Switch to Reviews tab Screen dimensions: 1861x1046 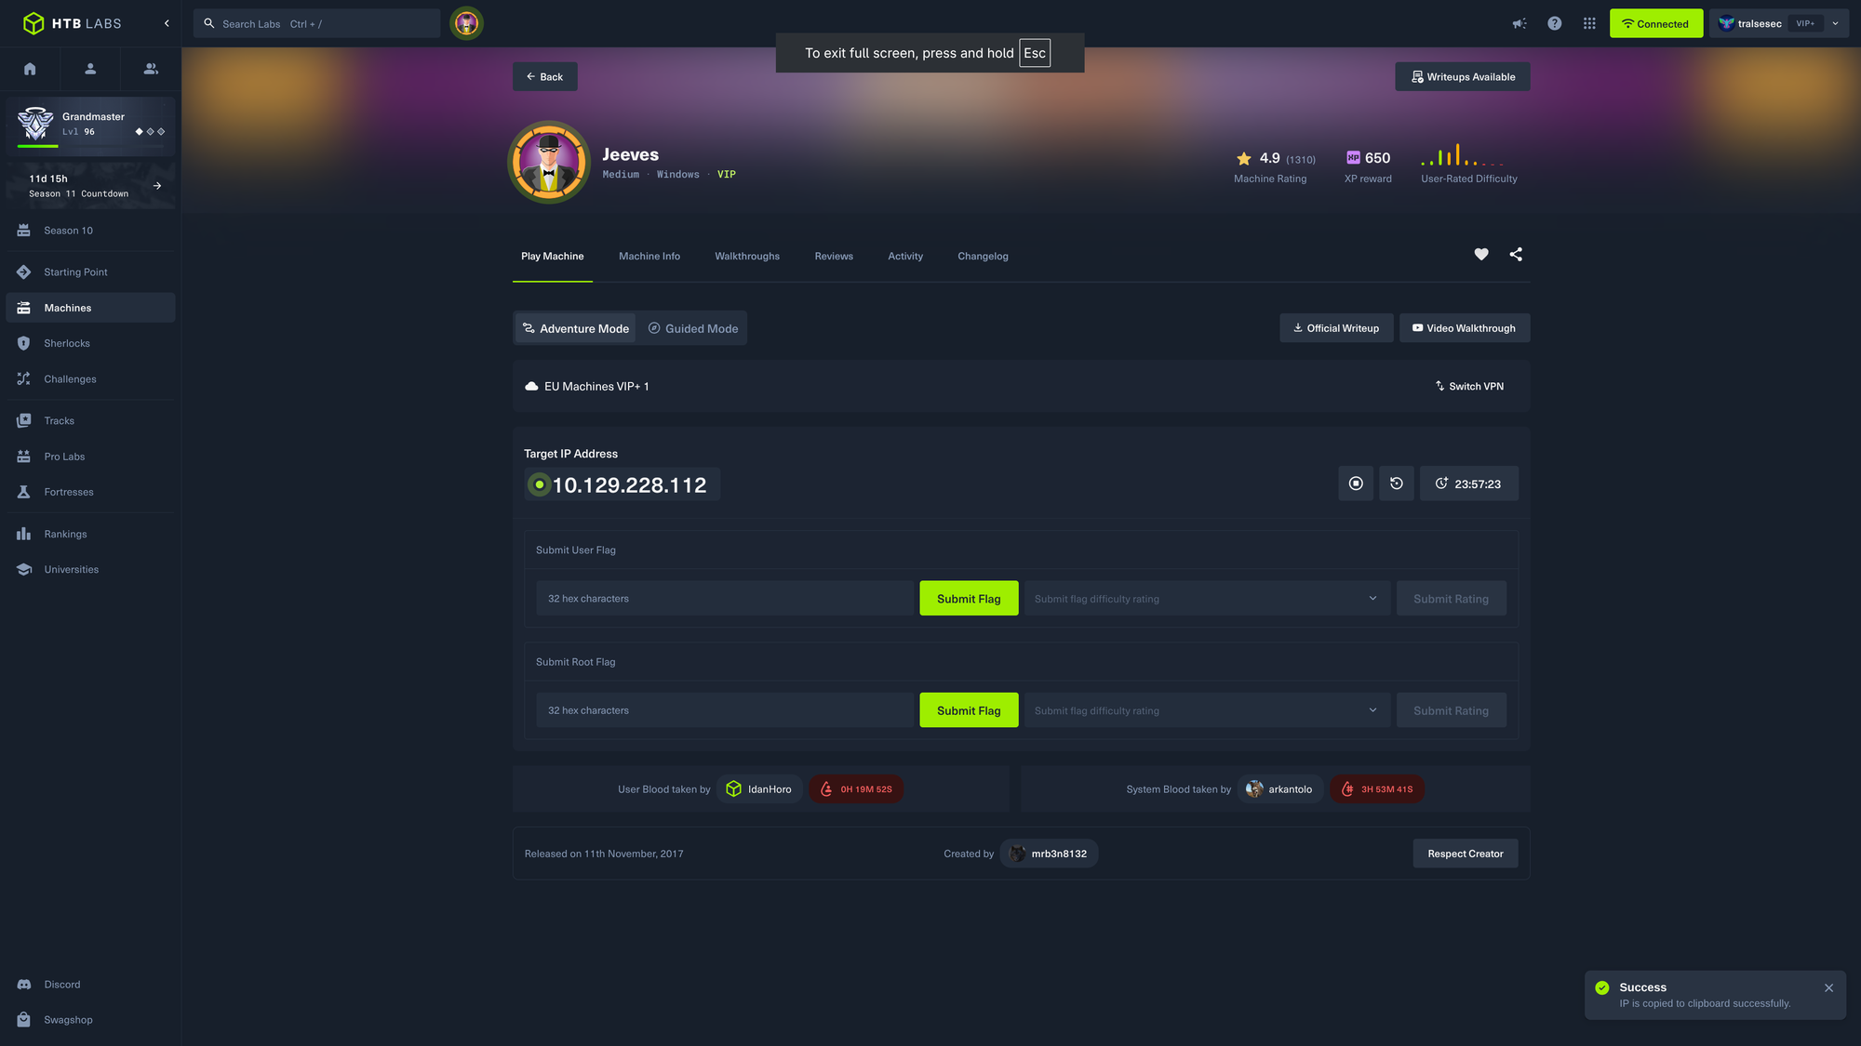click(834, 256)
